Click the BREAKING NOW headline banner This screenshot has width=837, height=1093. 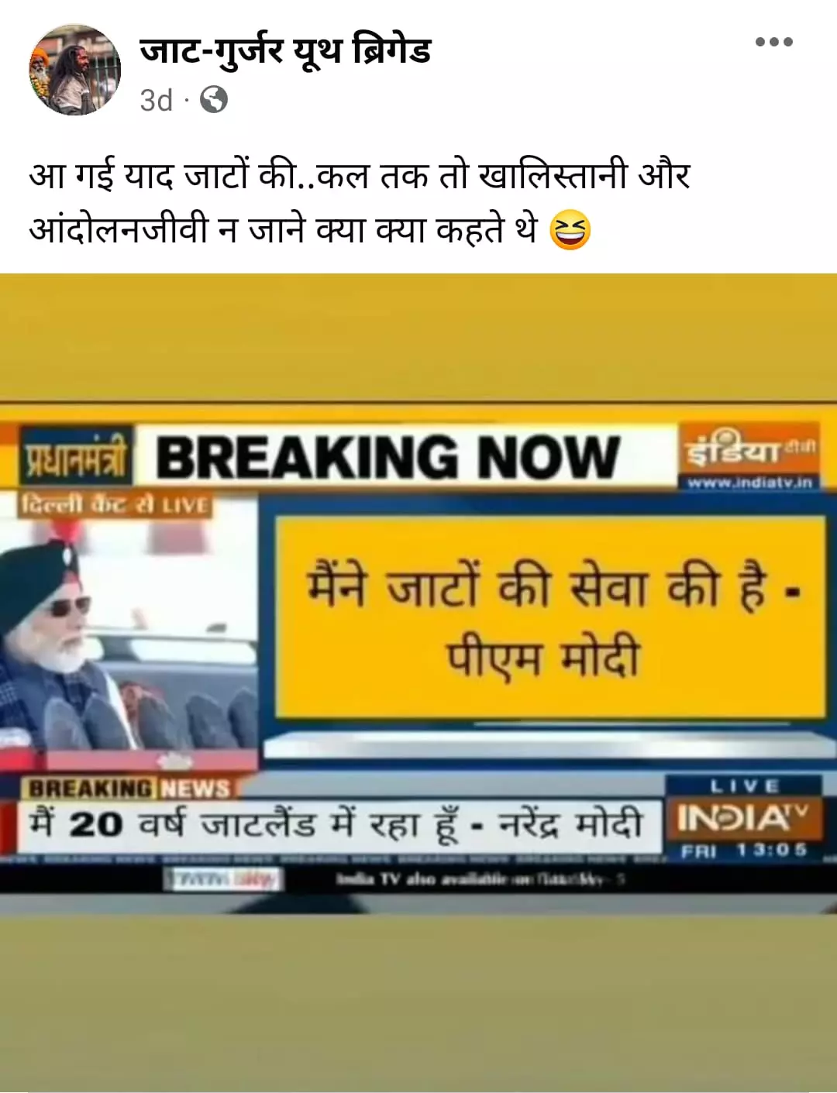tap(387, 457)
